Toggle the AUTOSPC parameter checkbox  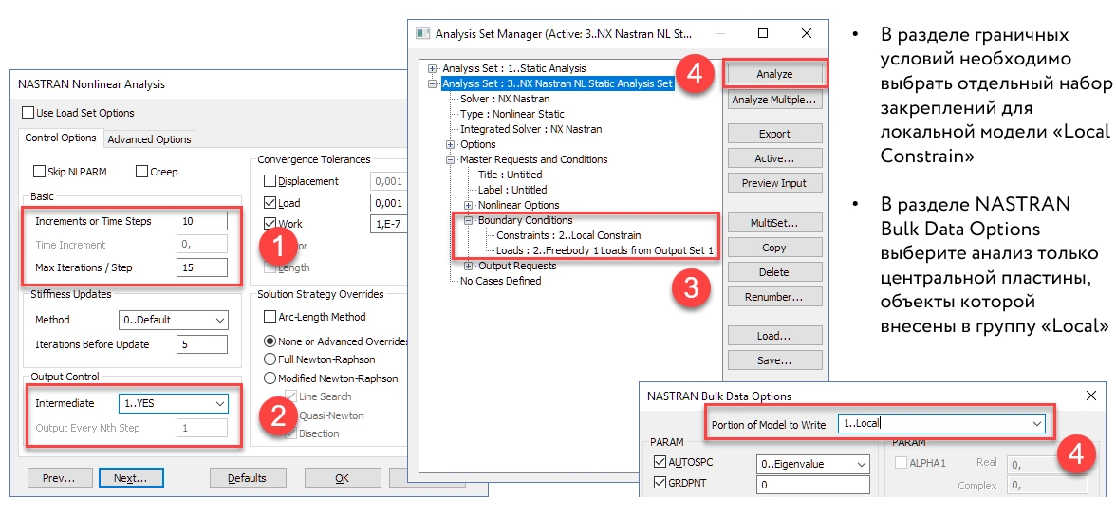[x=659, y=463]
